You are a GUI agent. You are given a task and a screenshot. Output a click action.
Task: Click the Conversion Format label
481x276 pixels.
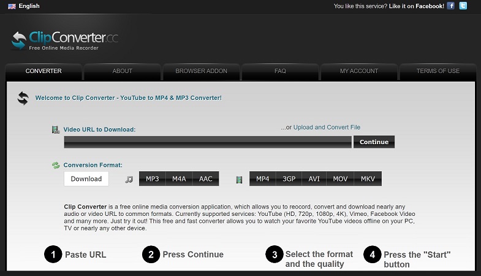click(x=93, y=165)
